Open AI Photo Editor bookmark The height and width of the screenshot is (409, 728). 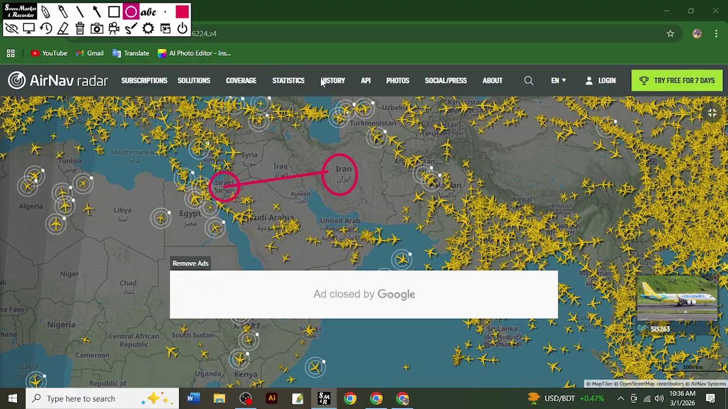click(195, 53)
